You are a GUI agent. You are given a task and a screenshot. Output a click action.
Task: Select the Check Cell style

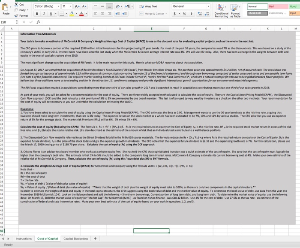pyautogui.click(x=258, y=13)
